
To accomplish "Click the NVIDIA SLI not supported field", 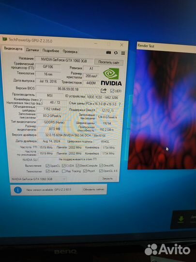I will 77,159.
